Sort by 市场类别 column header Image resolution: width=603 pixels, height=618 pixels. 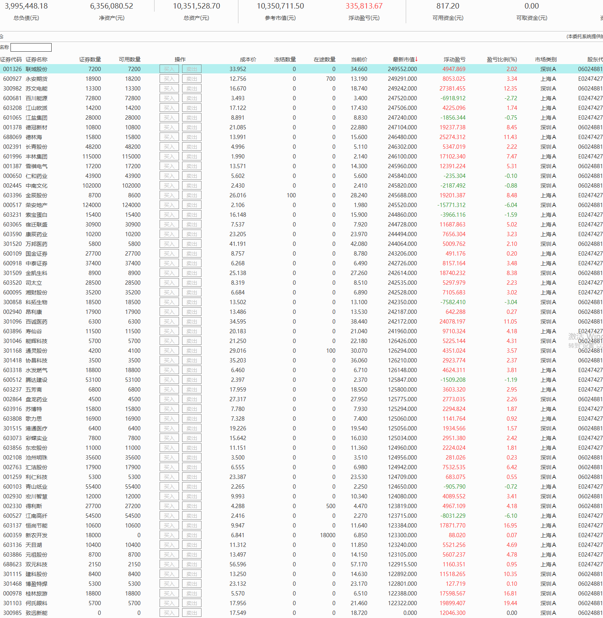546,59
